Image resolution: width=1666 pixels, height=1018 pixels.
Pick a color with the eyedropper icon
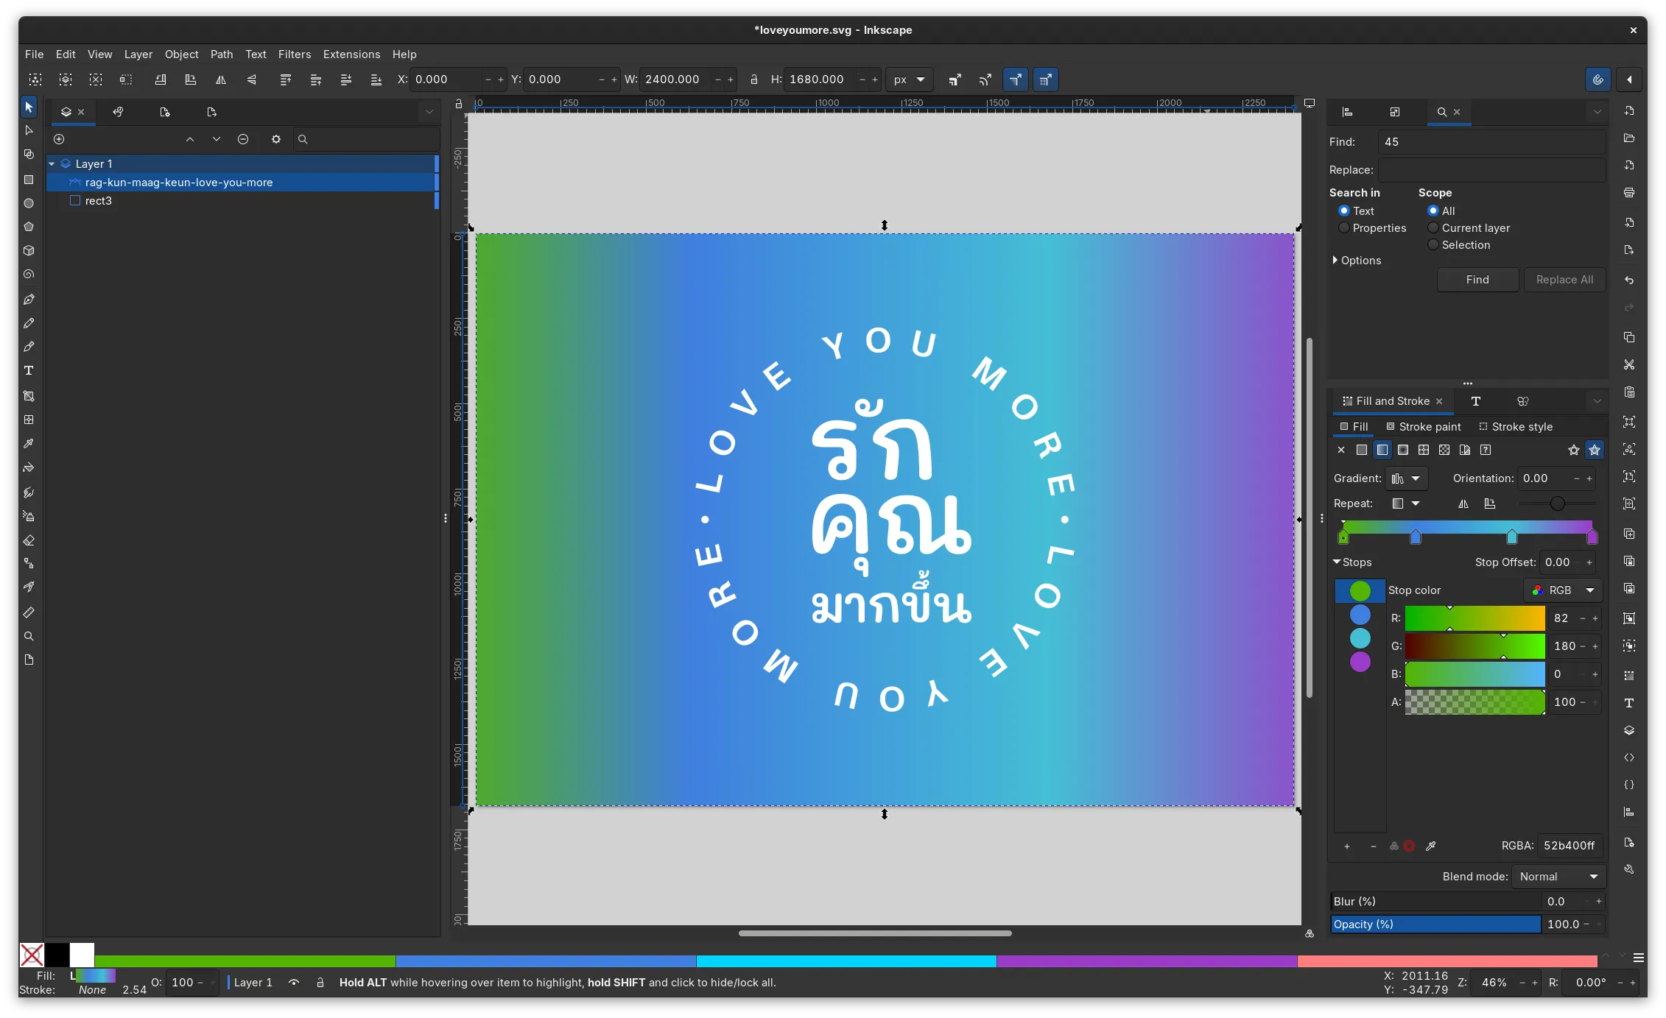1430,846
